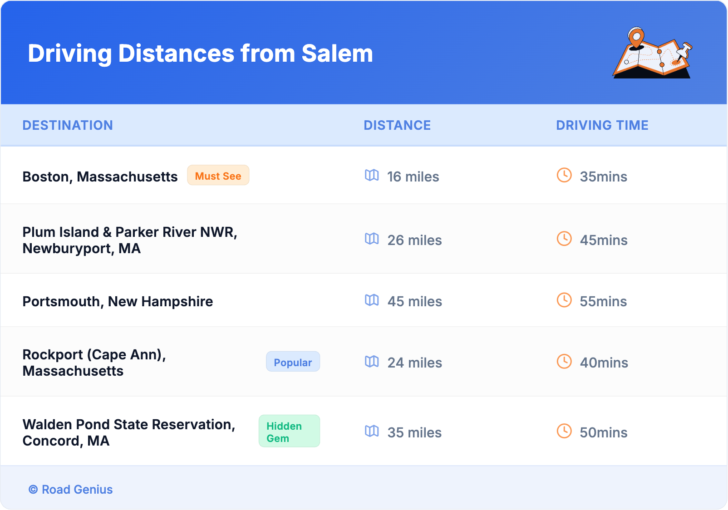Click the Must See badge

click(x=218, y=176)
